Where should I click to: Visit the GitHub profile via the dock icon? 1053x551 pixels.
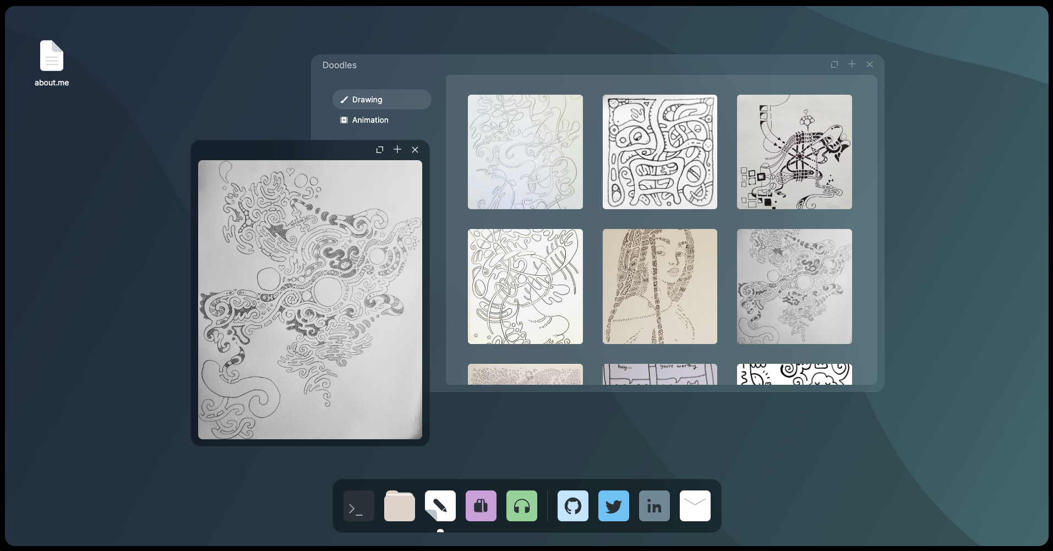(572, 506)
